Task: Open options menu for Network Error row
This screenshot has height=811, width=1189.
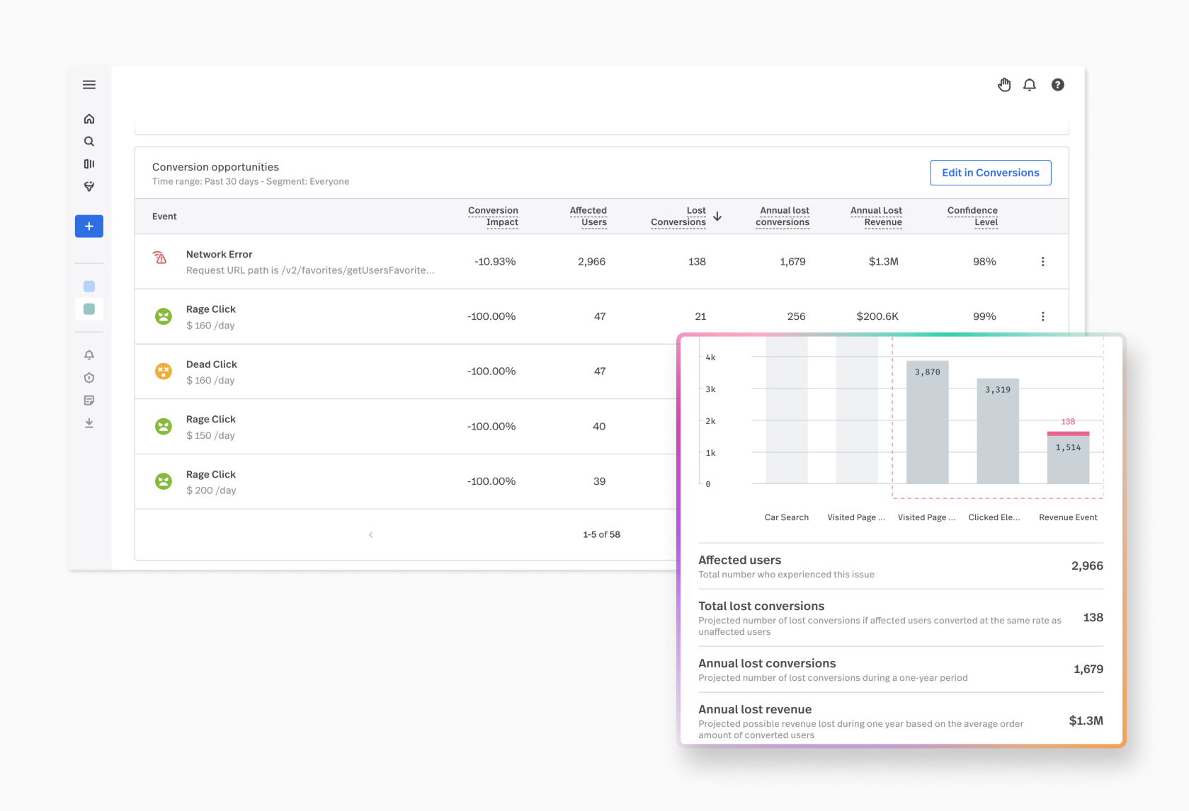Action: click(x=1043, y=262)
